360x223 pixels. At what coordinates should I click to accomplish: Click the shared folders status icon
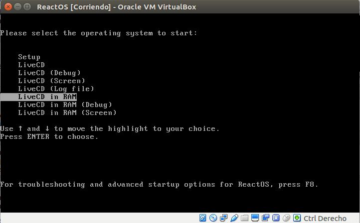pyautogui.click(x=244, y=218)
